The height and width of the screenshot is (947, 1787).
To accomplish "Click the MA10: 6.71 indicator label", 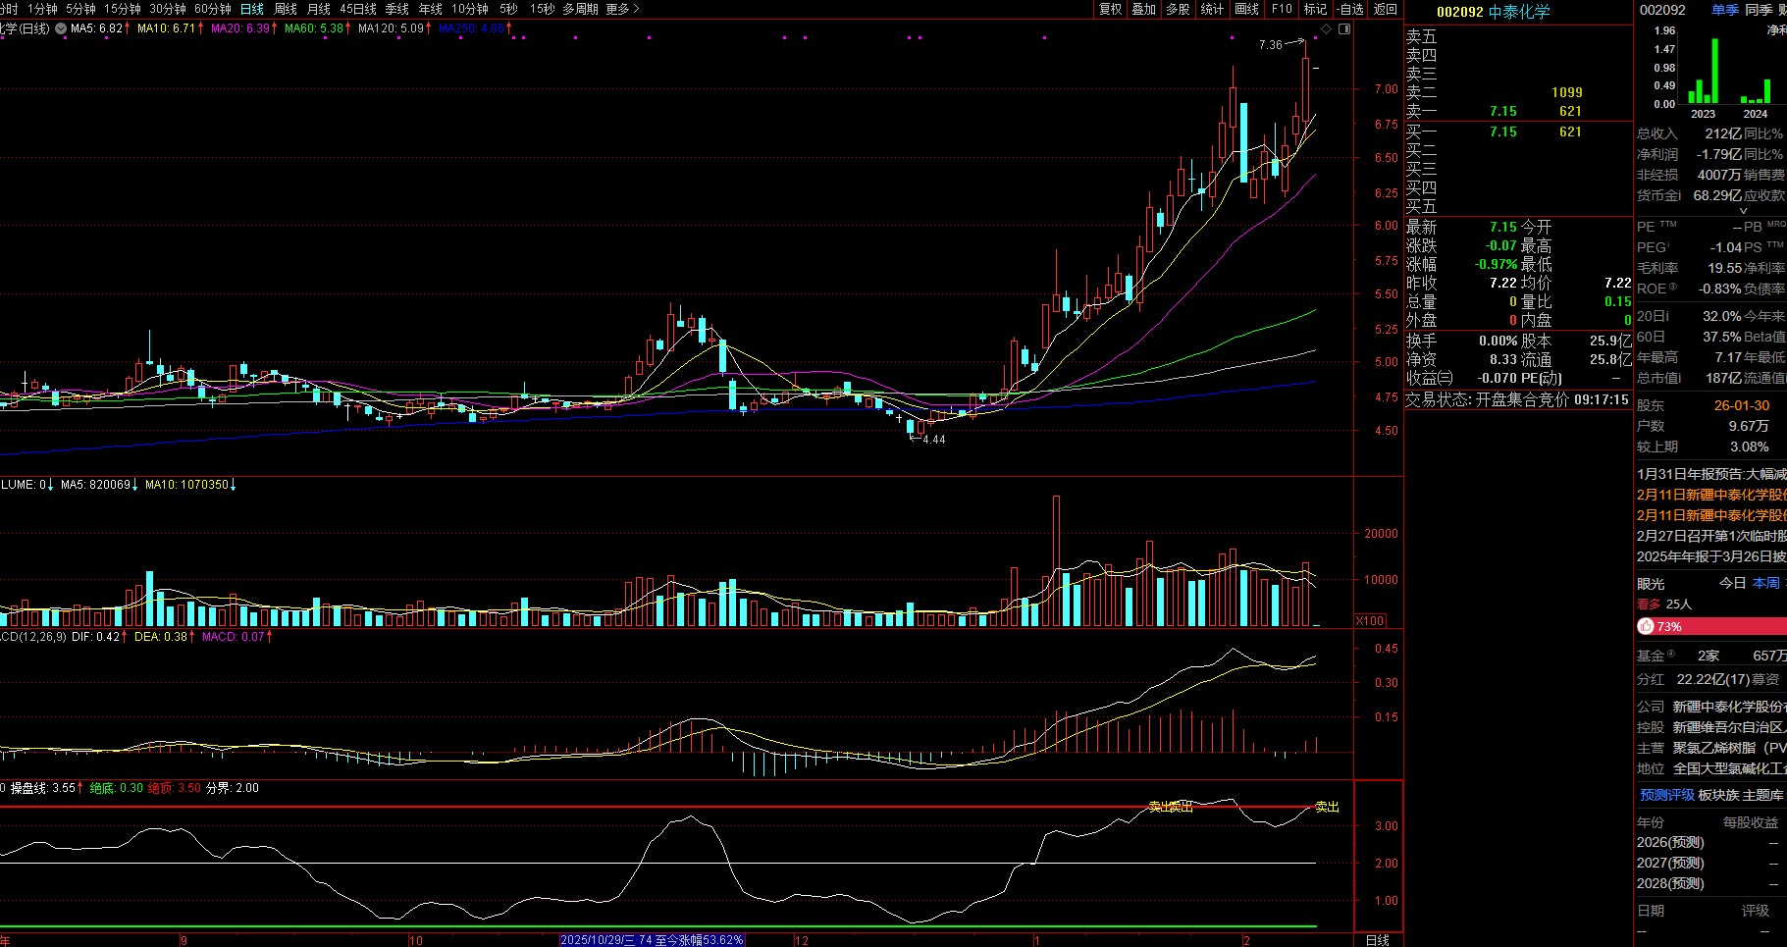I will 171,28.
